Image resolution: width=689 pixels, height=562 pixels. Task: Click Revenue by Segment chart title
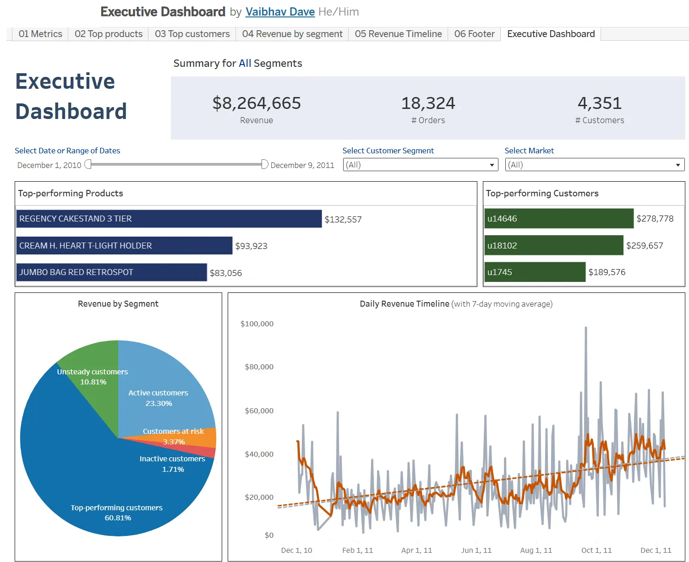click(x=118, y=304)
